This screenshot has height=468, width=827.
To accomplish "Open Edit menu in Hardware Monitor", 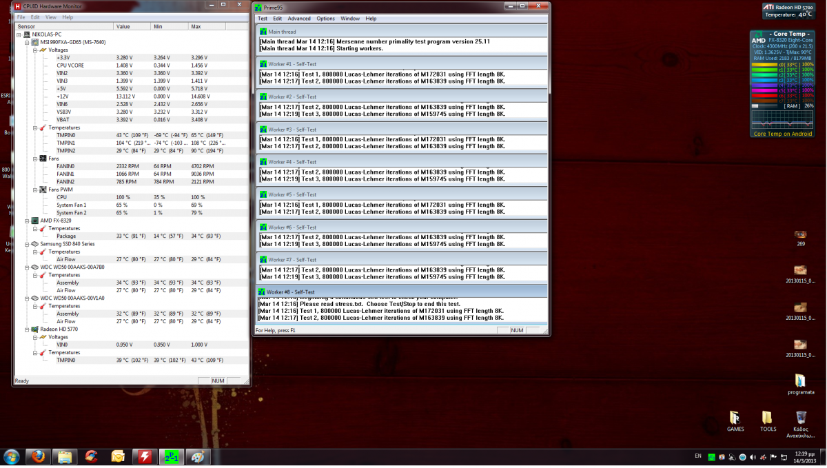I will click(x=35, y=17).
